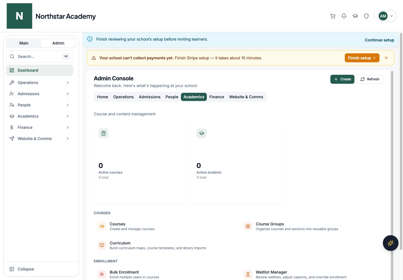The width and height of the screenshot is (403, 280).
Task: Open notifications bell icon
Action: coord(344,16)
